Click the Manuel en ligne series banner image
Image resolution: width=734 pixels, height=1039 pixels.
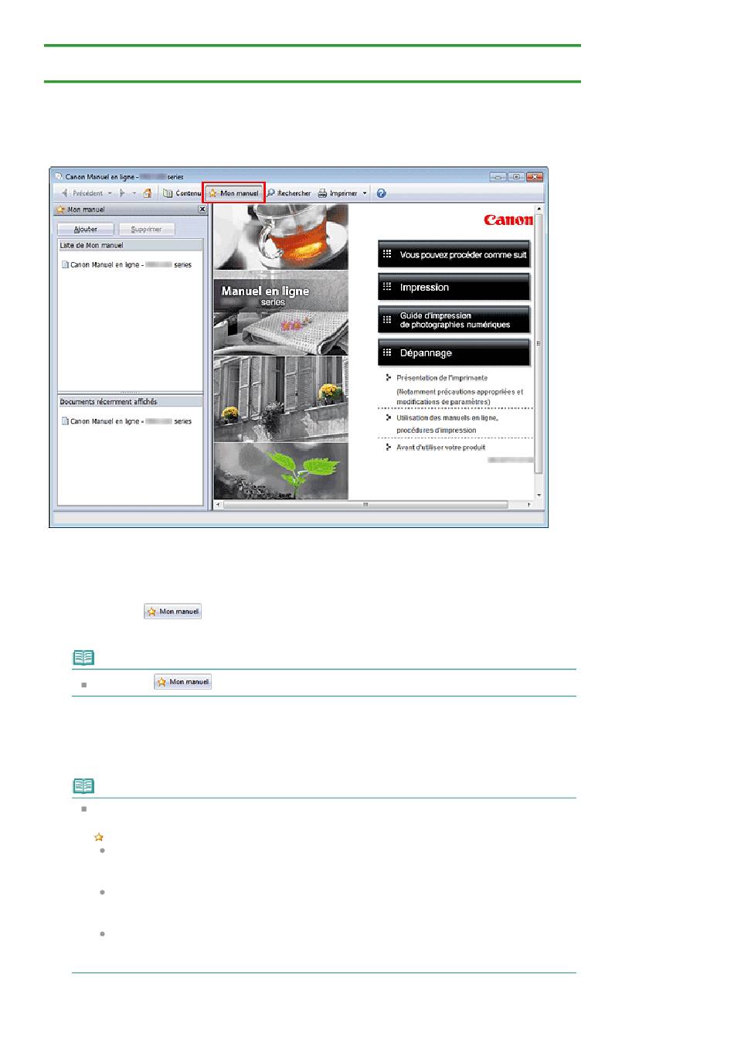click(x=280, y=313)
